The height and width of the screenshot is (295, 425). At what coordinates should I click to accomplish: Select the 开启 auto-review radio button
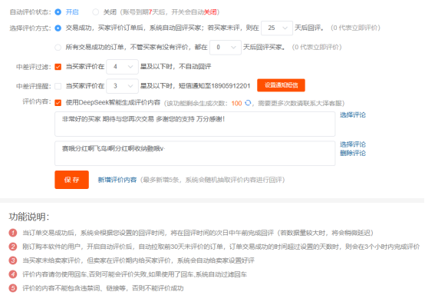58,12
